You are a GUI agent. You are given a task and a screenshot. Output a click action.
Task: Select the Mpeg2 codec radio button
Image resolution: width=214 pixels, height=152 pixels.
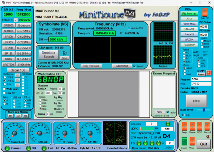click(x=202, y=41)
